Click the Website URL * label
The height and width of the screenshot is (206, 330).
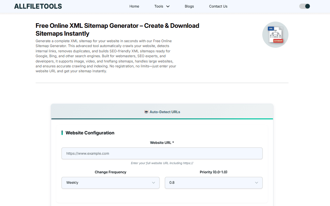coord(162,143)
